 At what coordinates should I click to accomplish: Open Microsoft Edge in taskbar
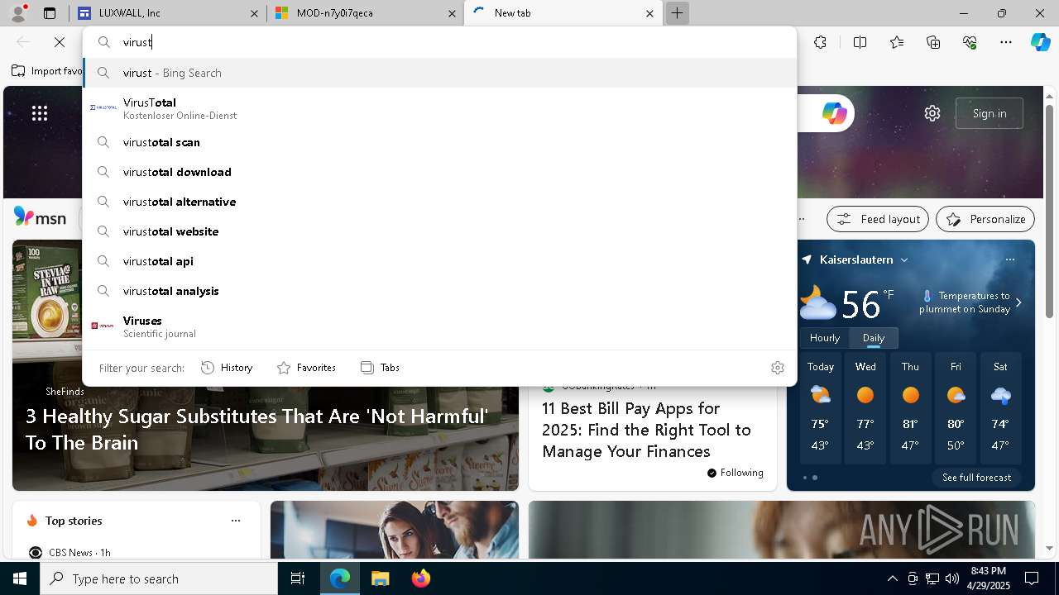tap(340, 578)
